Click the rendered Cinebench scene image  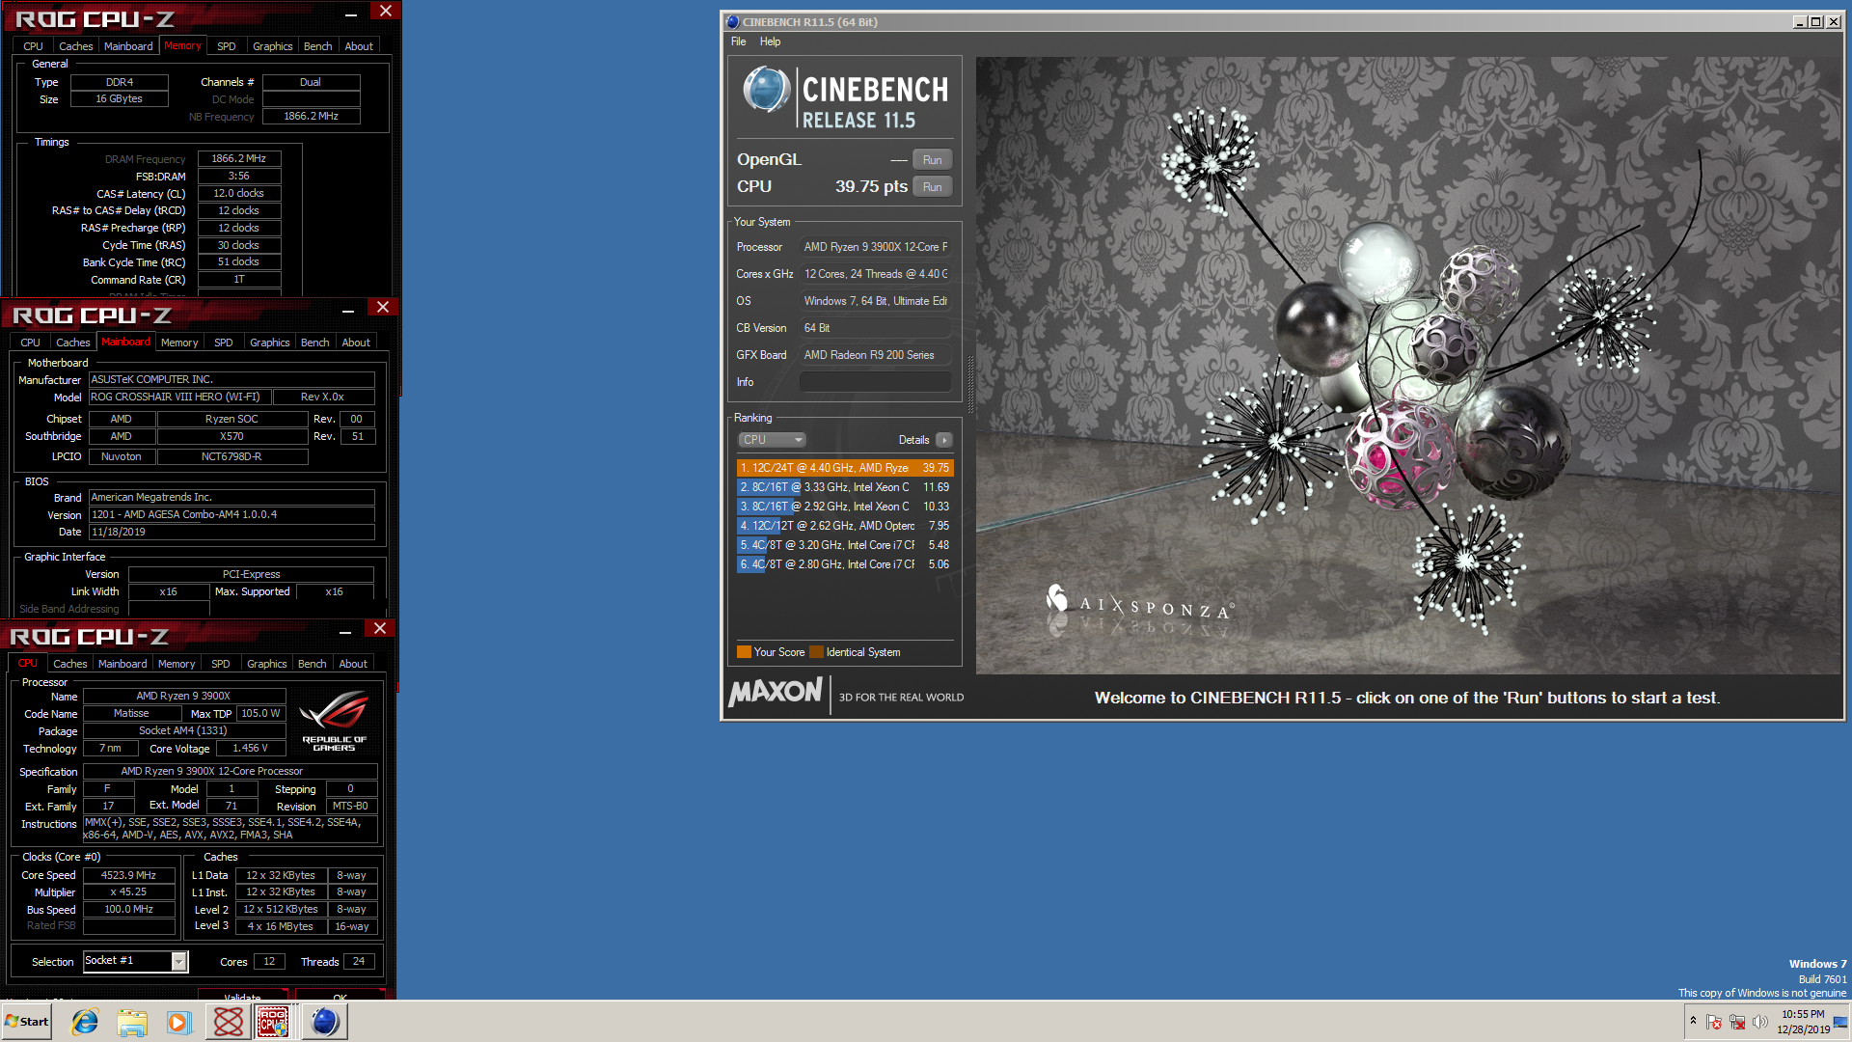[1409, 366]
